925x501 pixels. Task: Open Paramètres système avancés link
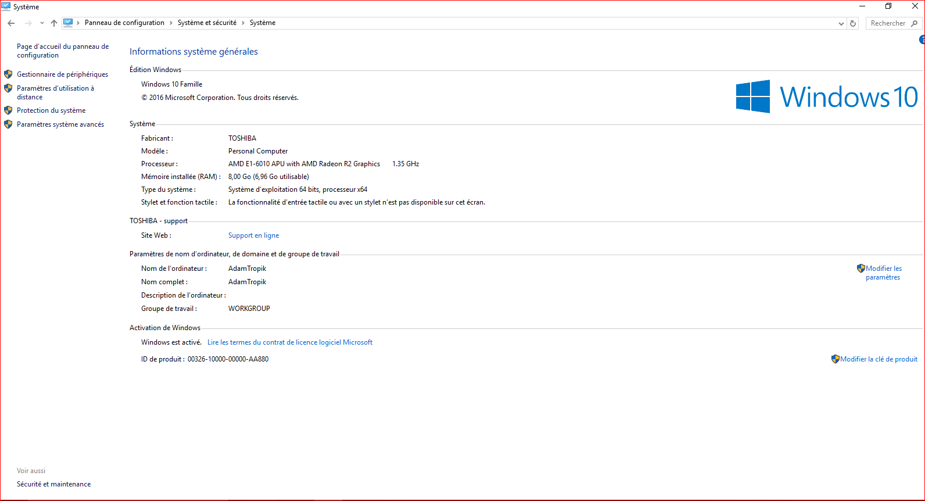coord(60,124)
